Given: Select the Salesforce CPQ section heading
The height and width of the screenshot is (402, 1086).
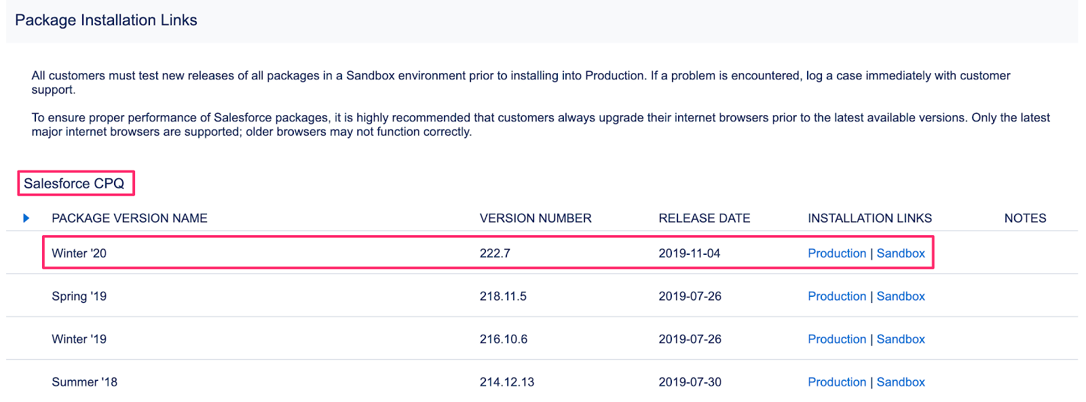Looking at the screenshot, I should [x=74, y=184].
